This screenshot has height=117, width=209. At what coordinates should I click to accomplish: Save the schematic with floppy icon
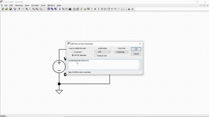coord(10,9)
